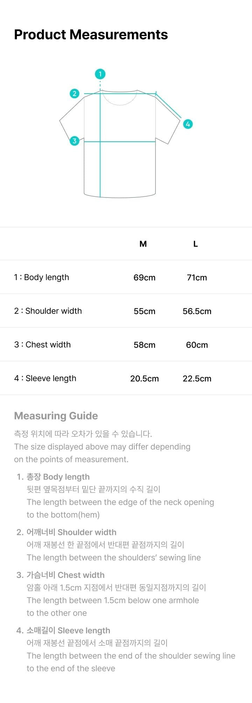Click the '총장 Body length' guide title

pyautogui.click(x=58, y=477)
